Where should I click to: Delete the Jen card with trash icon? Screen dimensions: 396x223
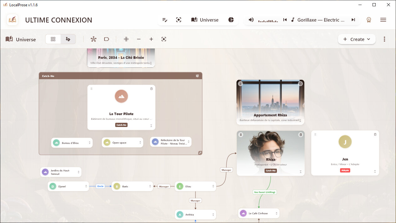point(375,134)
